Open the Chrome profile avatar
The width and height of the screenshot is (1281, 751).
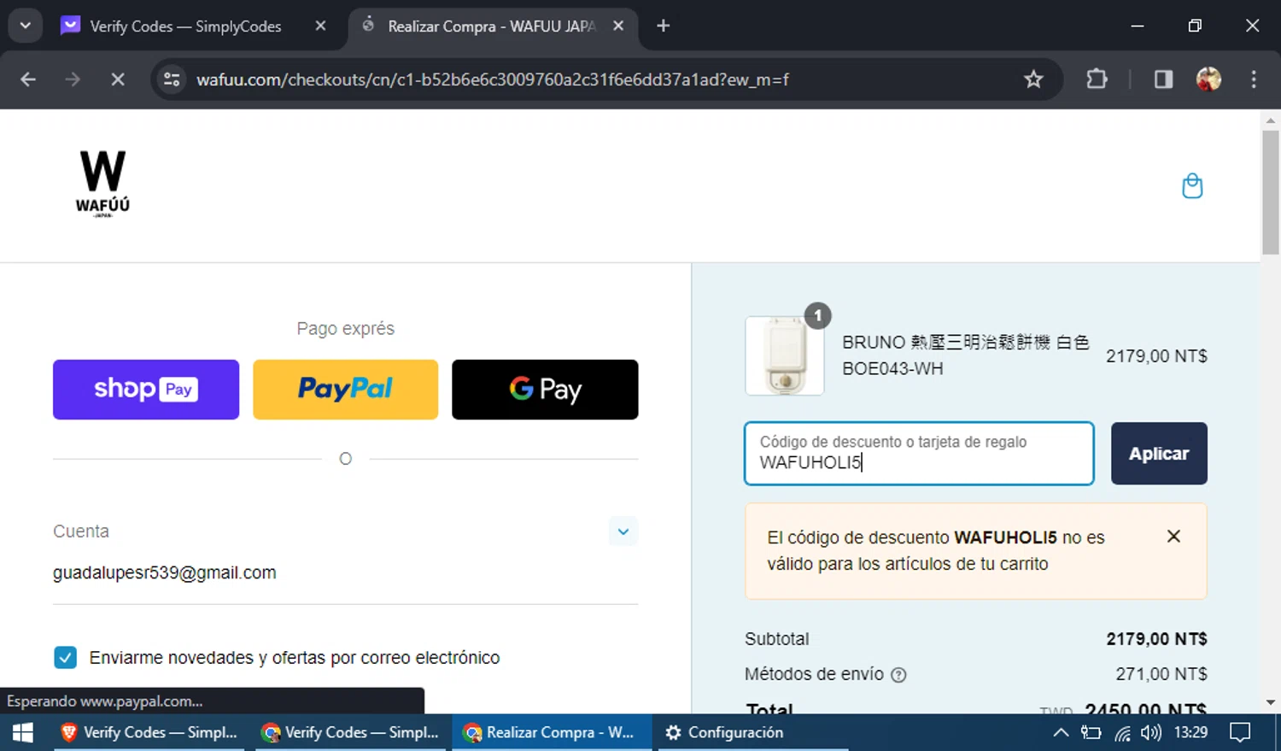coord(1208,79)
